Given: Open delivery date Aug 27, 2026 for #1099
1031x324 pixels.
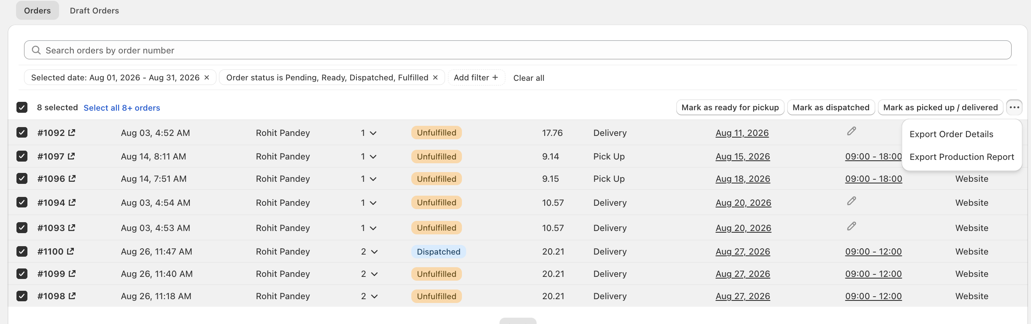Looking at the screenshot, I should (742, 274).
